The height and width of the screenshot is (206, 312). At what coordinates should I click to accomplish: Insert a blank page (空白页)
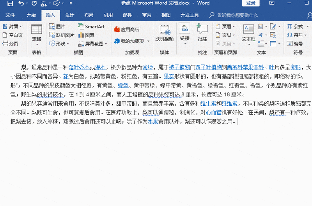click(12, 35)
